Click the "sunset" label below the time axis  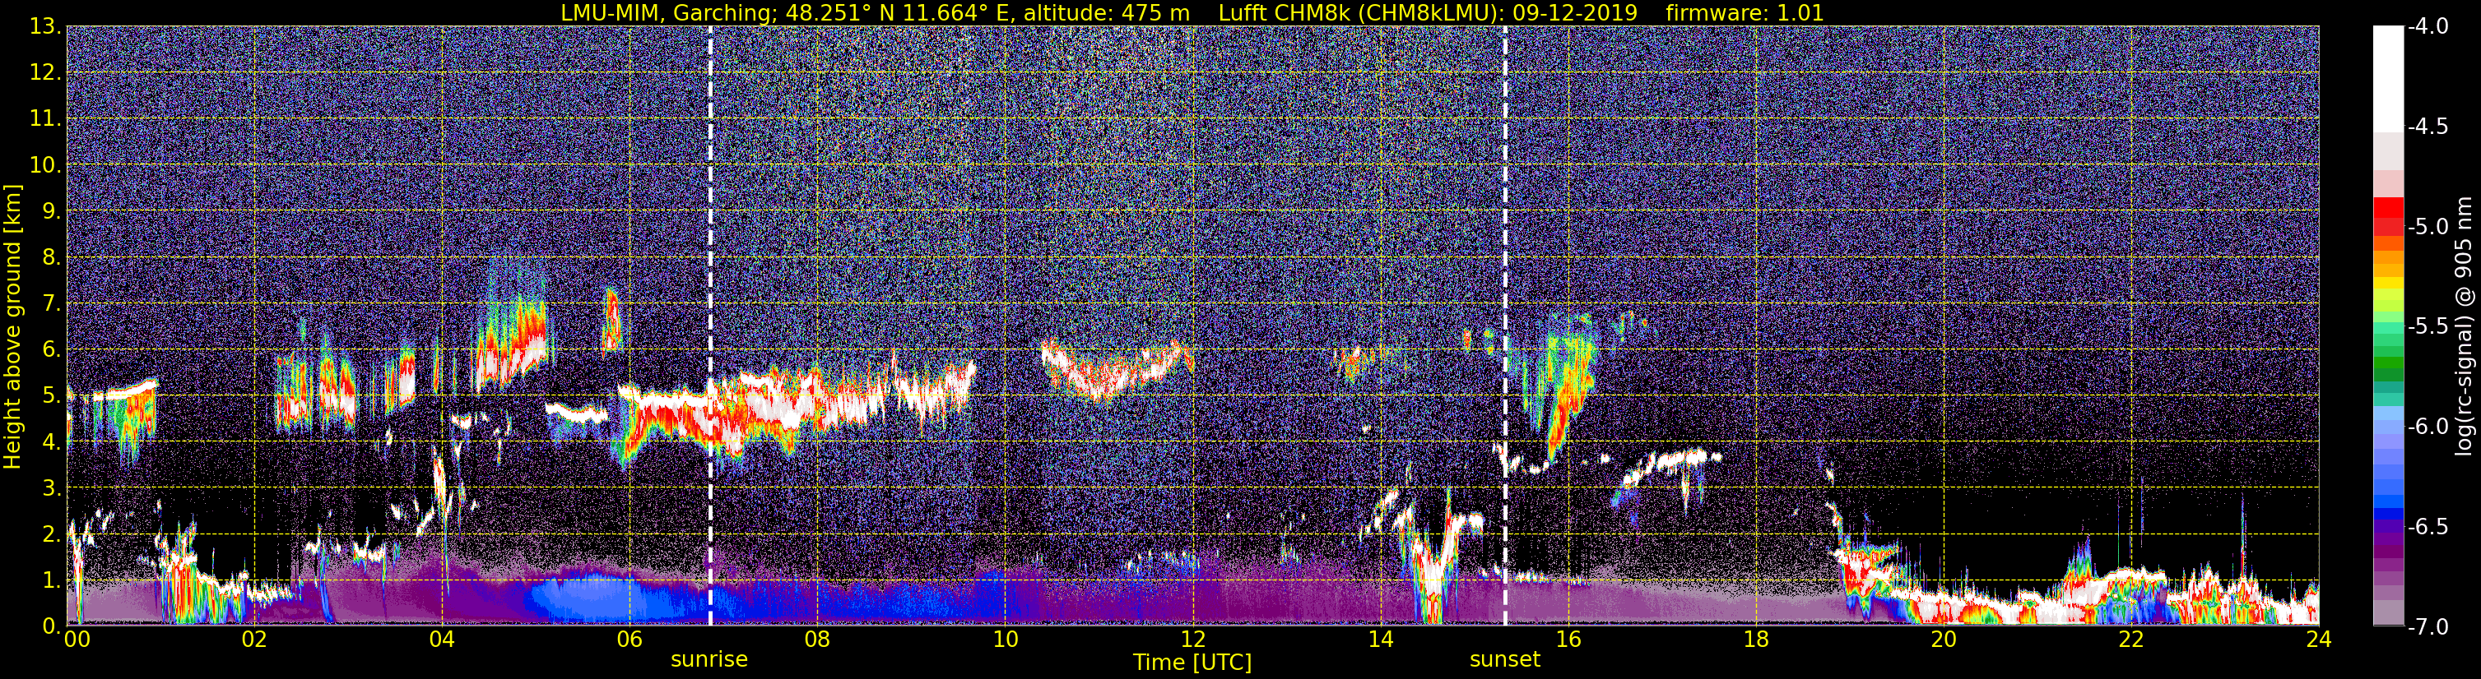(1504, 660)
